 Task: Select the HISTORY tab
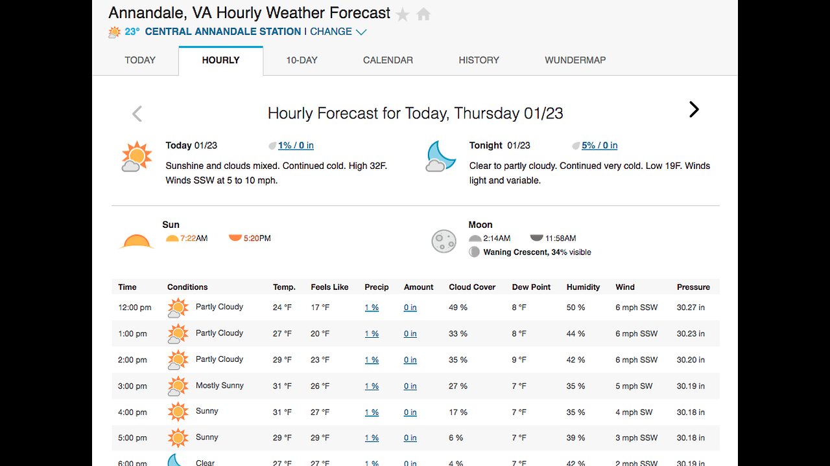[479, 60]
